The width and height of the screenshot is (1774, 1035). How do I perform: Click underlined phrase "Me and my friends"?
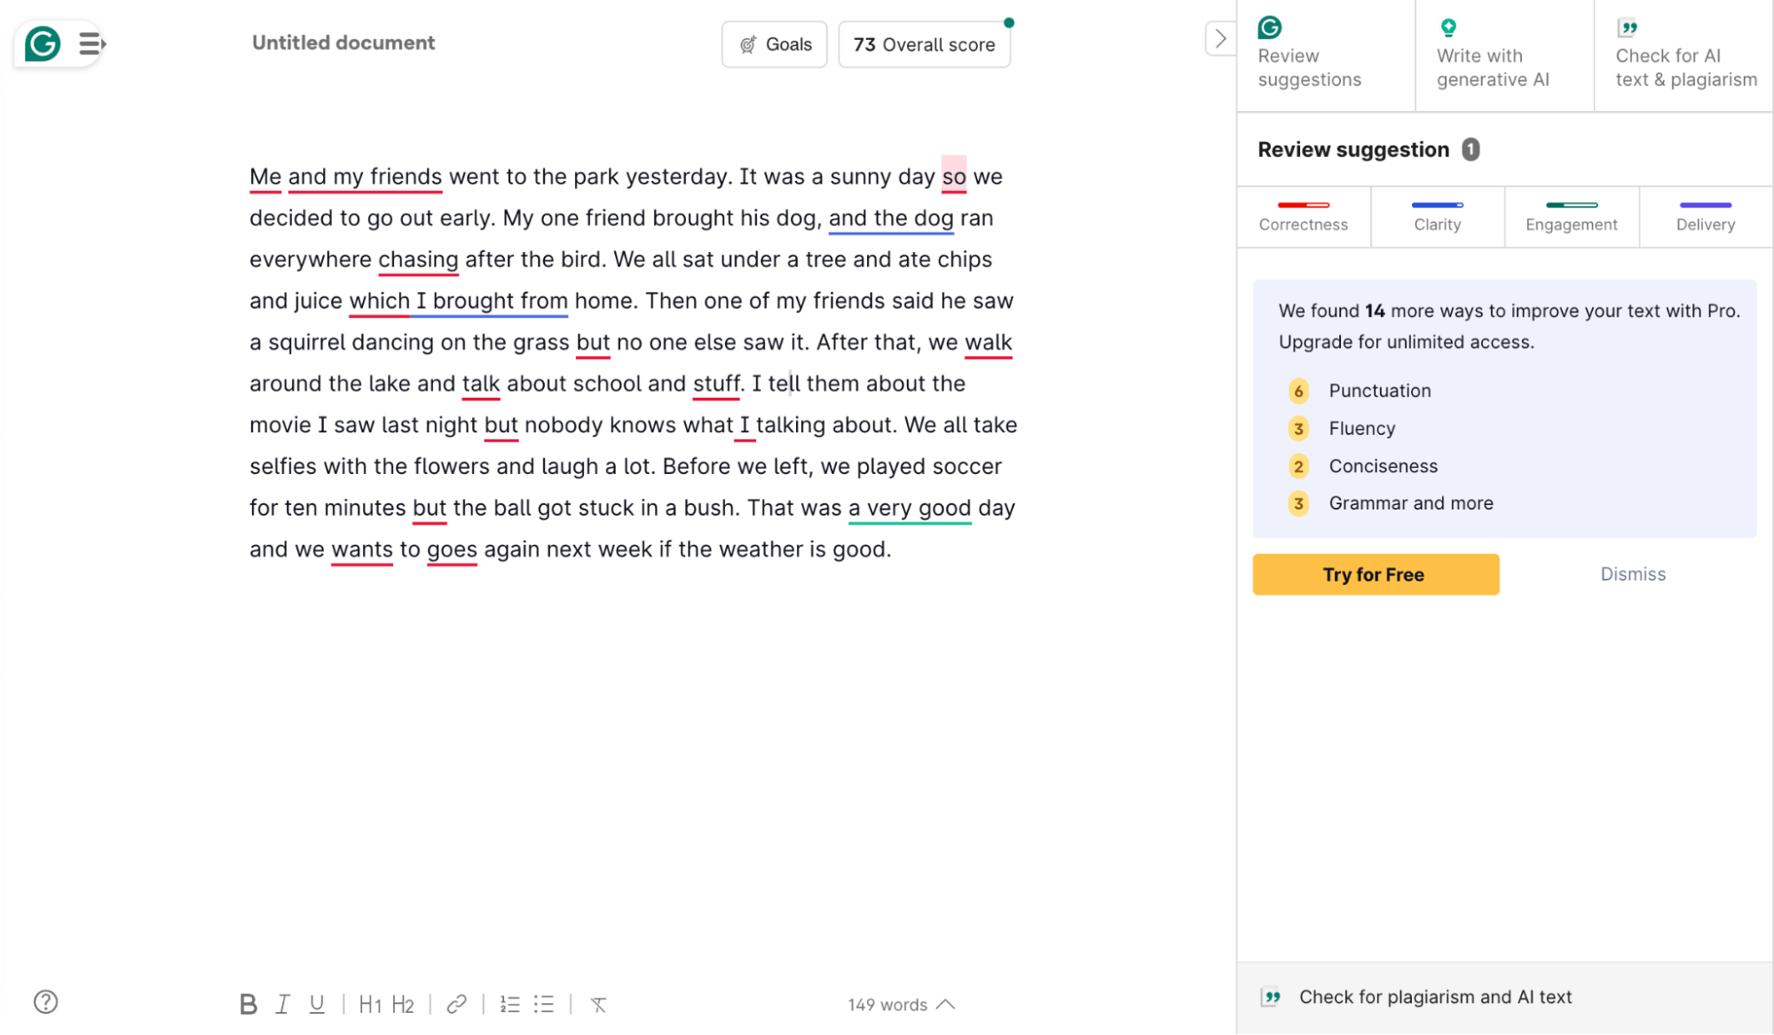345,177
